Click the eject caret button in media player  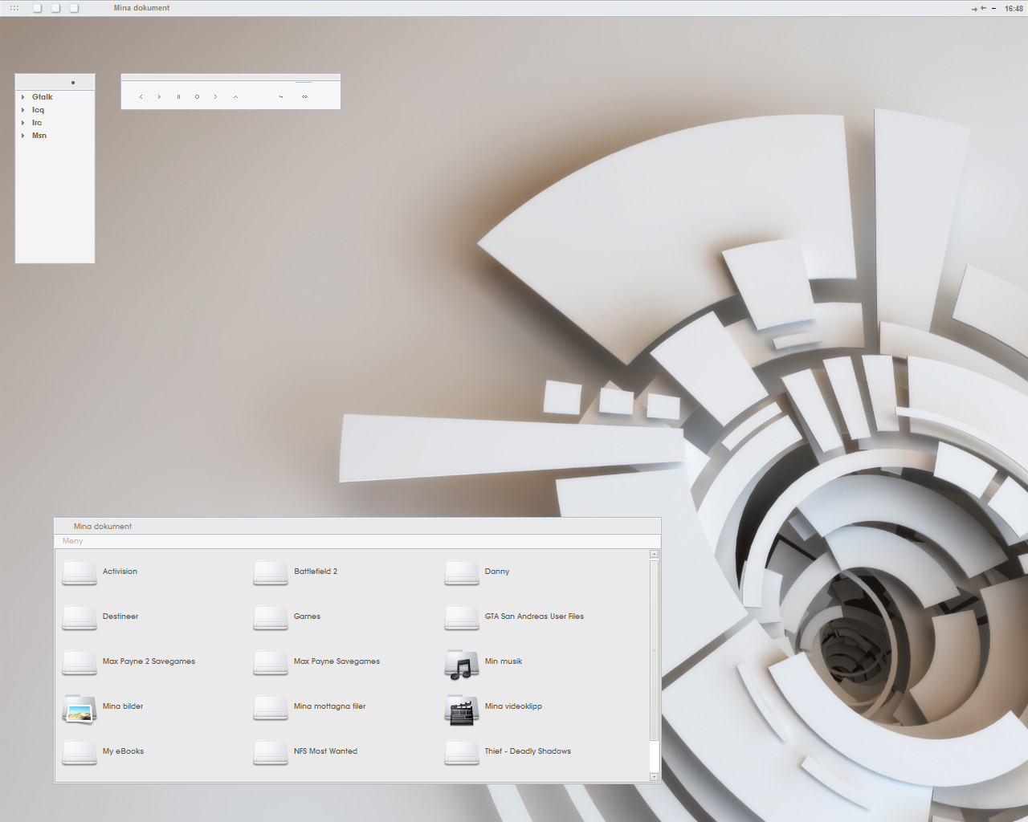[235, 97]
